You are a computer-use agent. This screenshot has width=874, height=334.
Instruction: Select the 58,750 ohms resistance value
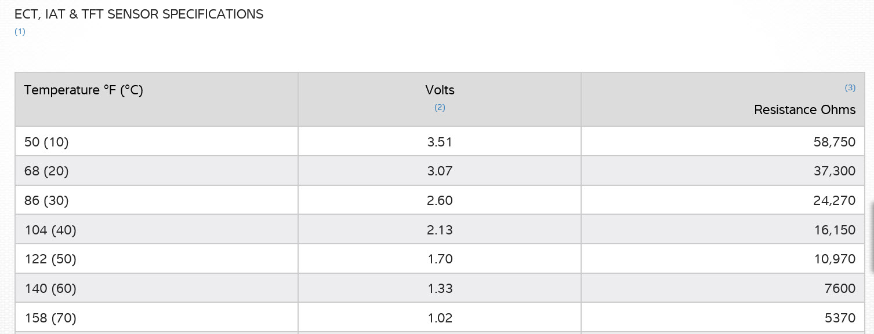[835, 142]
